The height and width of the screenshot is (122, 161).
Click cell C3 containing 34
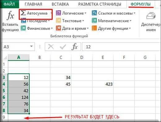(61, 77)
